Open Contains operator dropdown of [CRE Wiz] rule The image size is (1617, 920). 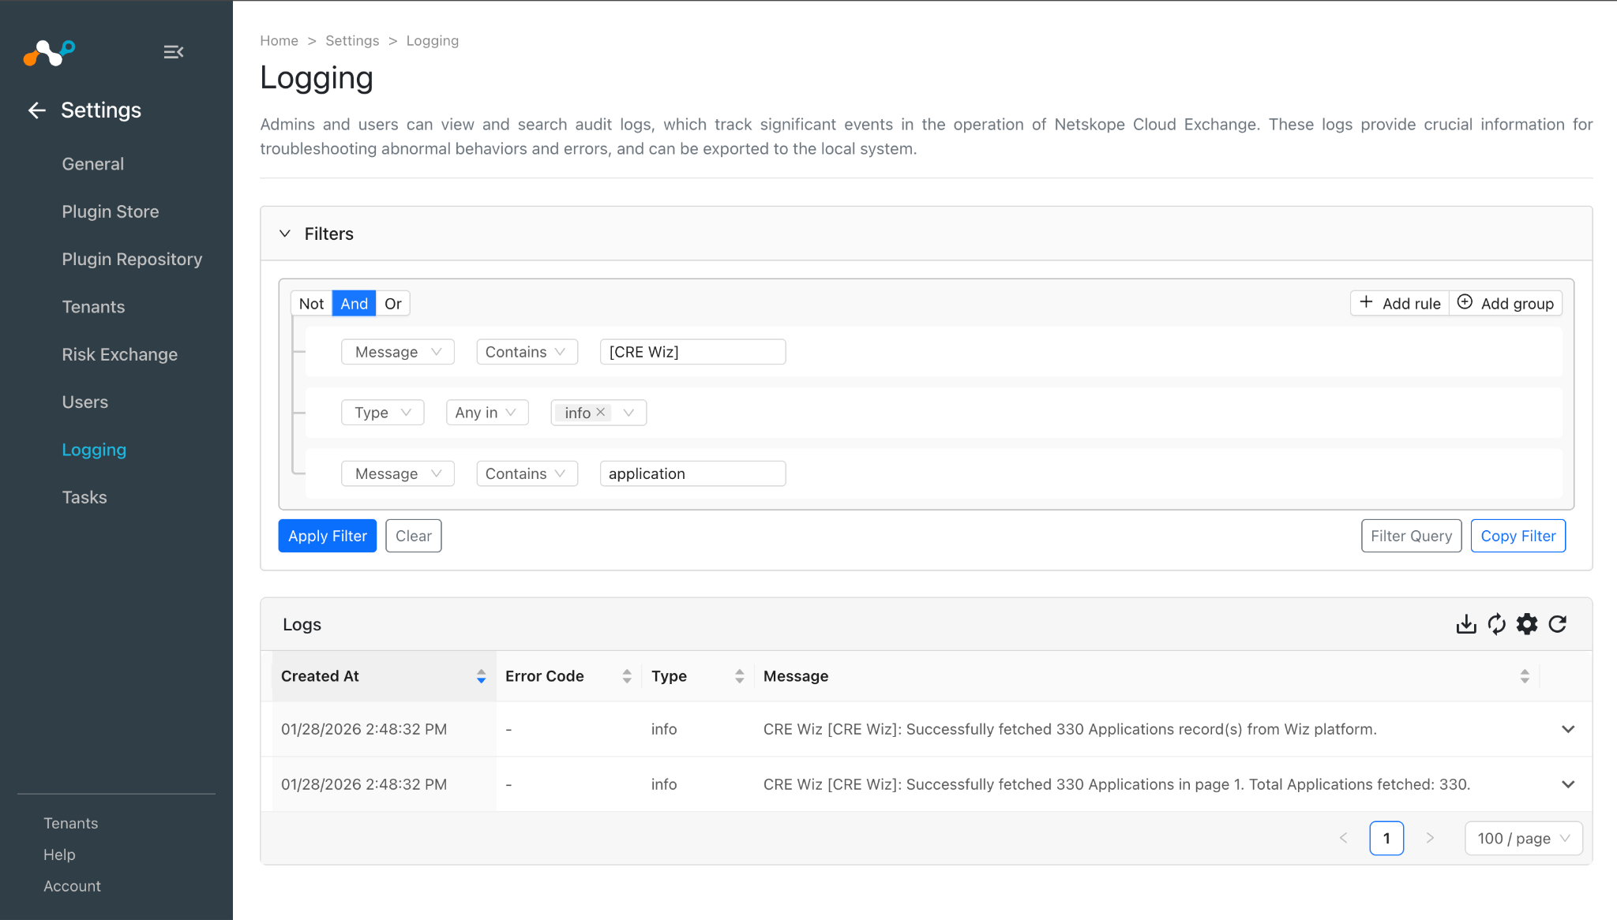527,352
